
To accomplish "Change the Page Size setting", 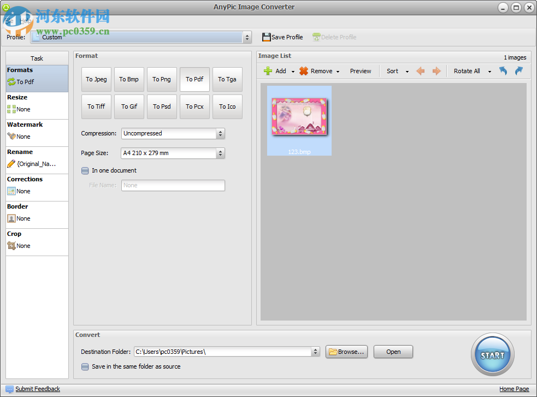I will point(220,153).
